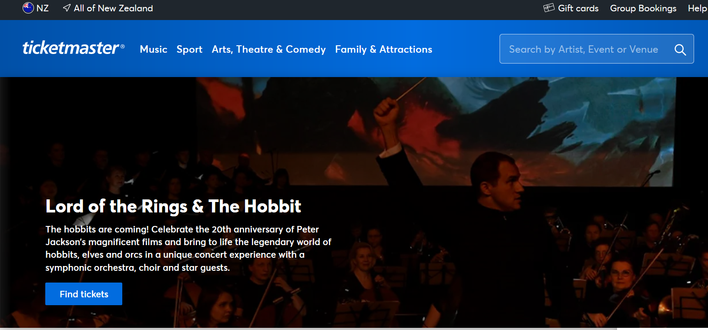Click the hobbits concert description paragraph
The image size is (708, 330).
188,248
